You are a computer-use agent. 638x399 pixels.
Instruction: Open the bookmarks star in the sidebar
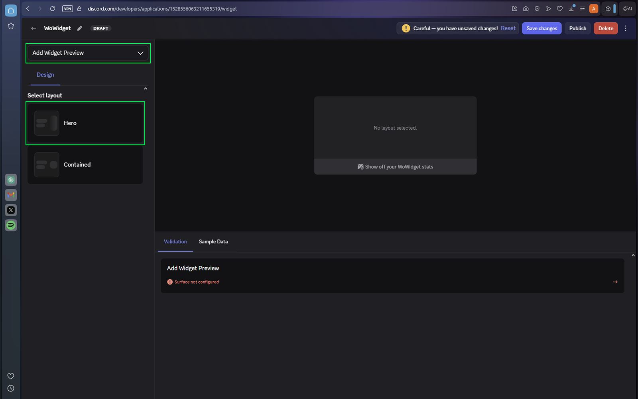click(x=11, y=26)
